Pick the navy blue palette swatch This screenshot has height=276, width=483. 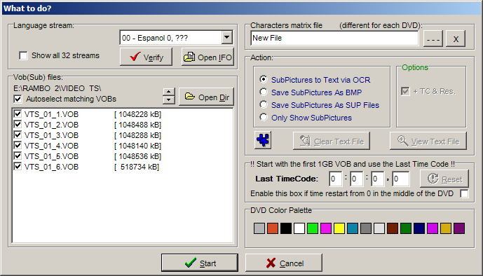(x=419, y=228)
